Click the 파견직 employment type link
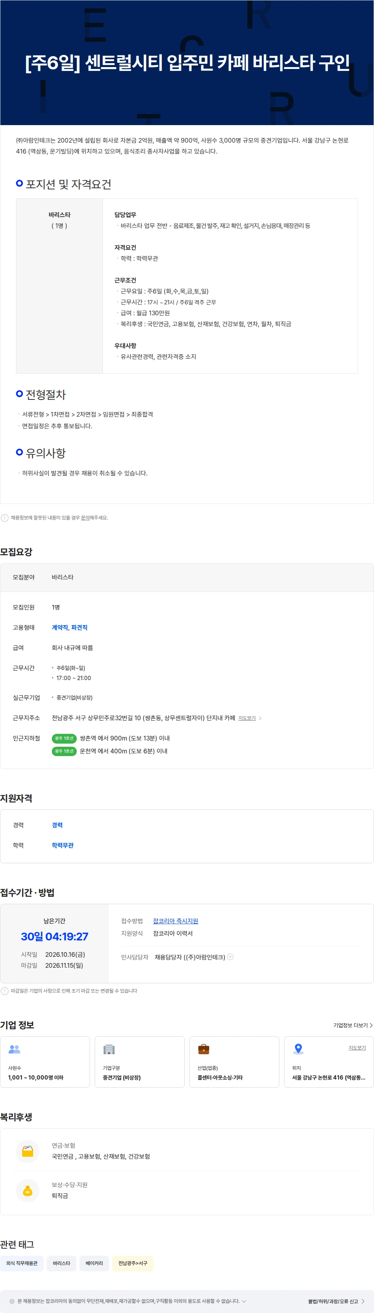Screen dimensions: 374x1313 pos(79,627)
